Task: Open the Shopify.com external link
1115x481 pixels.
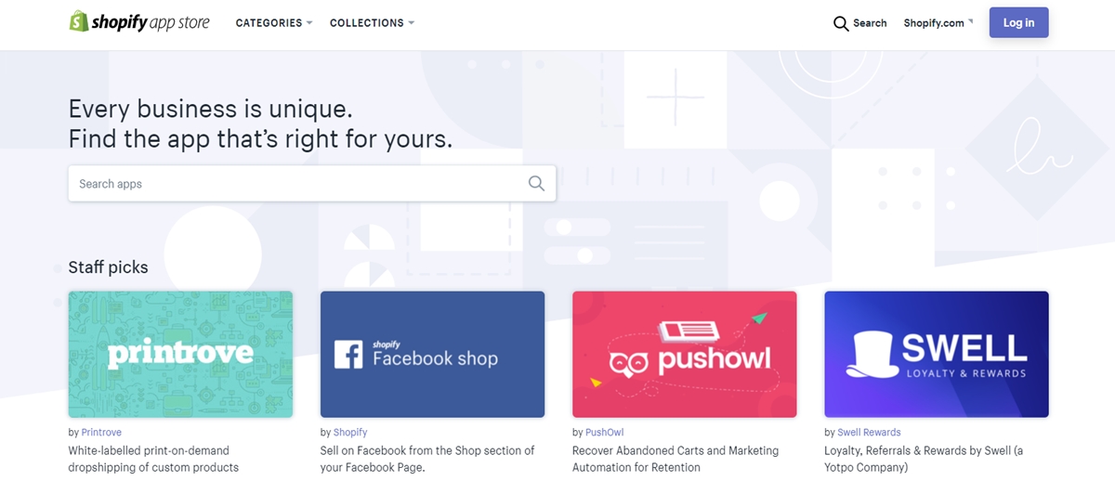Action: point(938,23)
